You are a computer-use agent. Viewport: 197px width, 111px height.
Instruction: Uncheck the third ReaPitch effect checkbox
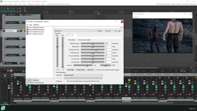tap(27, 32)
